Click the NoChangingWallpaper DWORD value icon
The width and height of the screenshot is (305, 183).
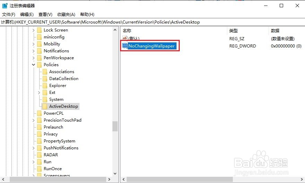click(x=125, y=46)
